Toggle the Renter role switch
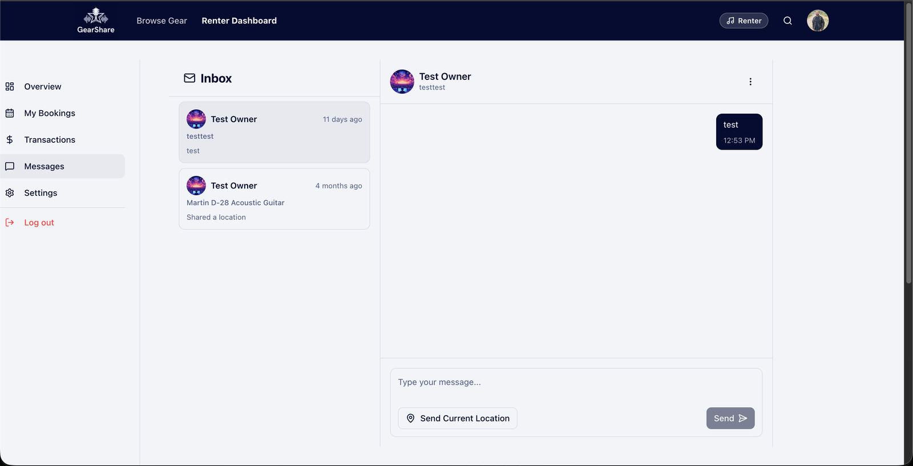Viewport: 913px width, 466px height. click(744, 21)
